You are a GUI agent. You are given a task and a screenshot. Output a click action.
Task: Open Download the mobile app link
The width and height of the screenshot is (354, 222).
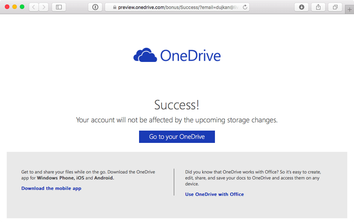click(51, 188)
